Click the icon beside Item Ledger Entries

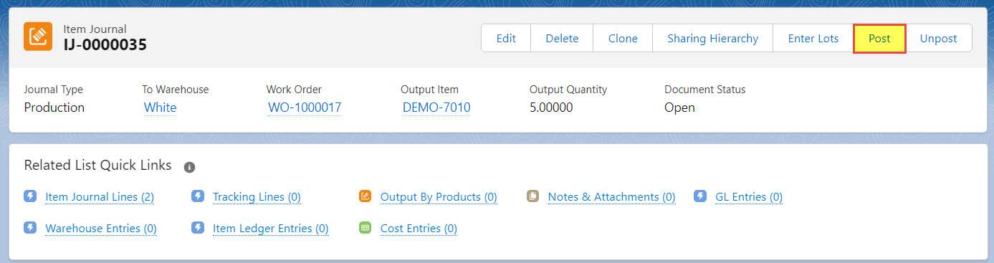[x=198, y=227]
